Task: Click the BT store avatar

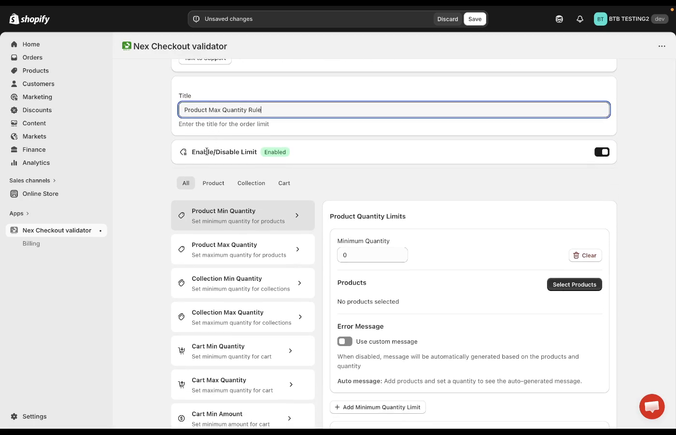Action: (600, 19)
